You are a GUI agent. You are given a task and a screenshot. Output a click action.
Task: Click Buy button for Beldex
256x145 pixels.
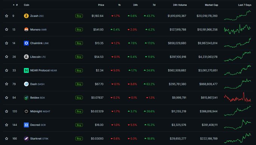(79, 98)
